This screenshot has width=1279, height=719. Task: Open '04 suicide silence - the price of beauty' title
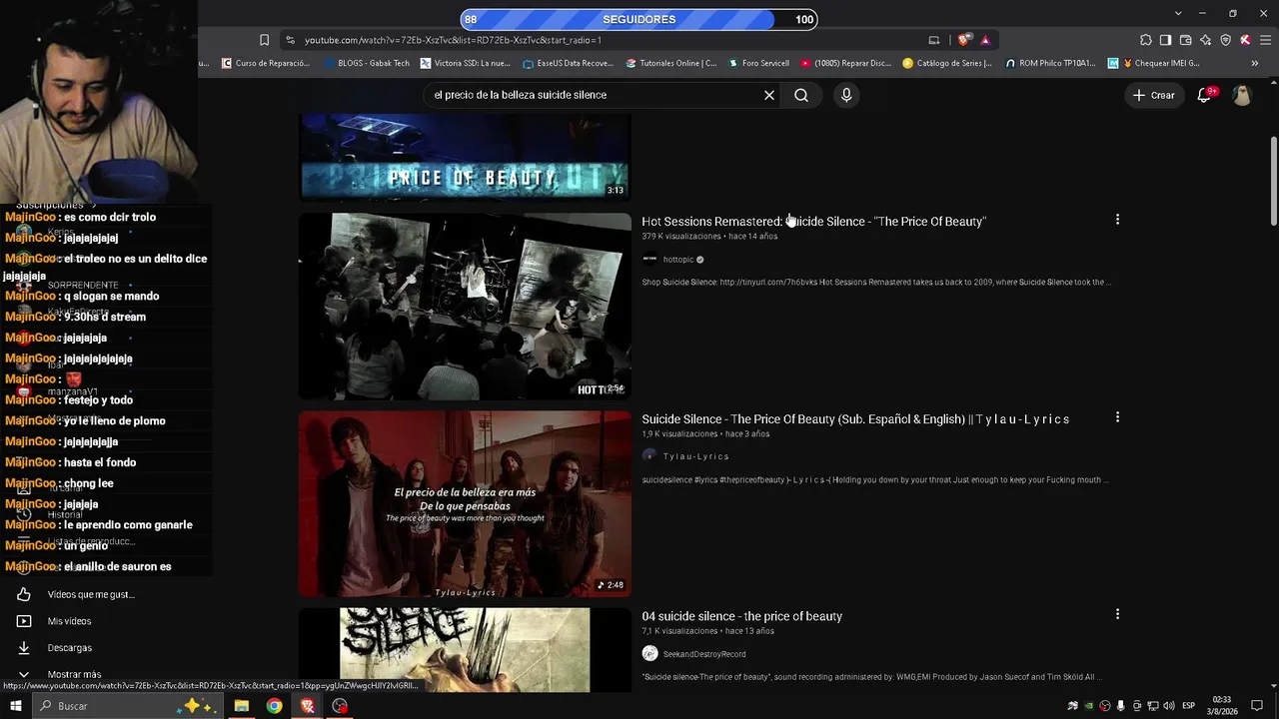click(742, 616)
